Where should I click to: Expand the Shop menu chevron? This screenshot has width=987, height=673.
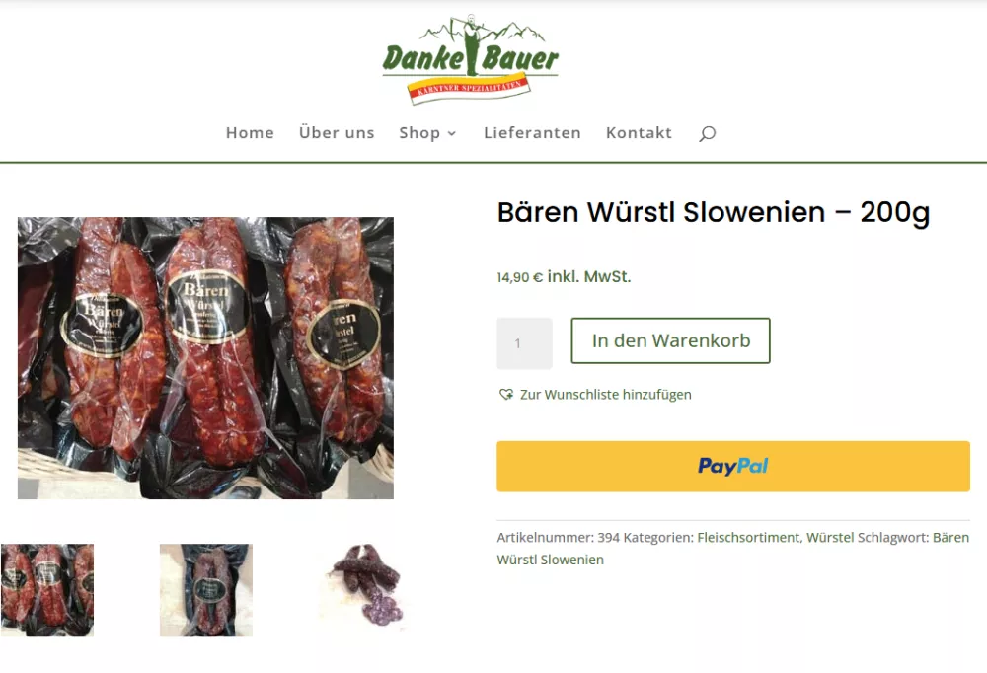pyautogui.click(x=451, y=133)
